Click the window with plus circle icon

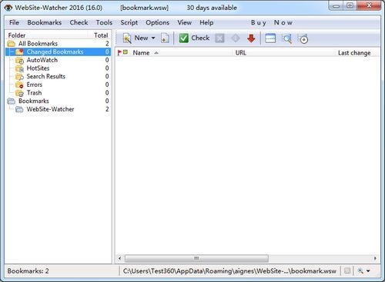click(x=303, y=38)
